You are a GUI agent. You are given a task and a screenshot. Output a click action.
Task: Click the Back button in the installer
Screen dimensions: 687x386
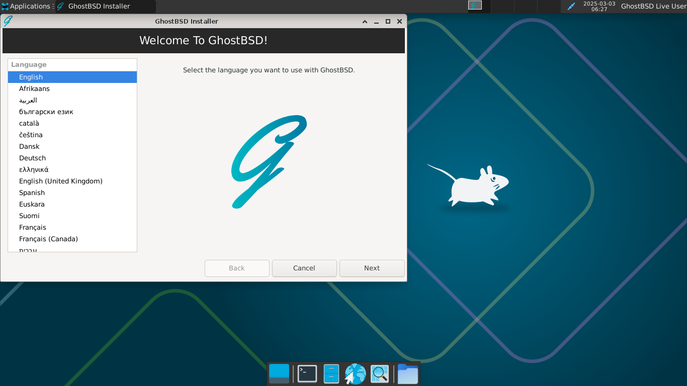coord(237,268)
